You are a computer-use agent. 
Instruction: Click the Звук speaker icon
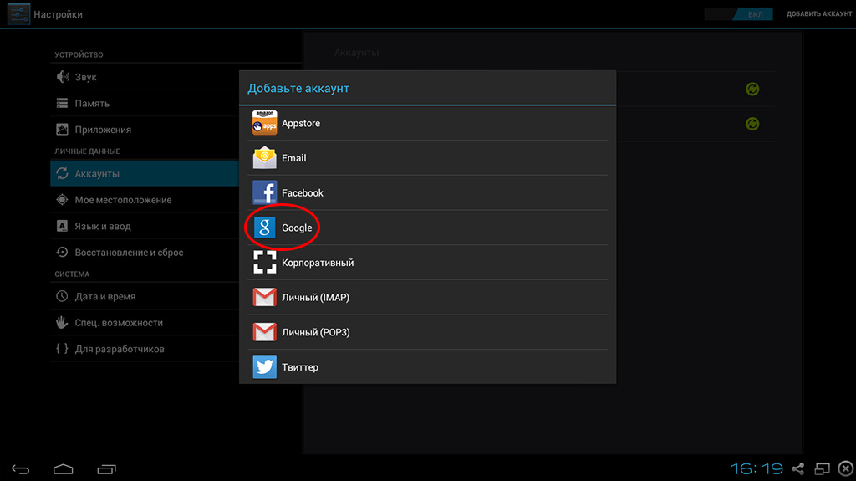pos(62,77)
